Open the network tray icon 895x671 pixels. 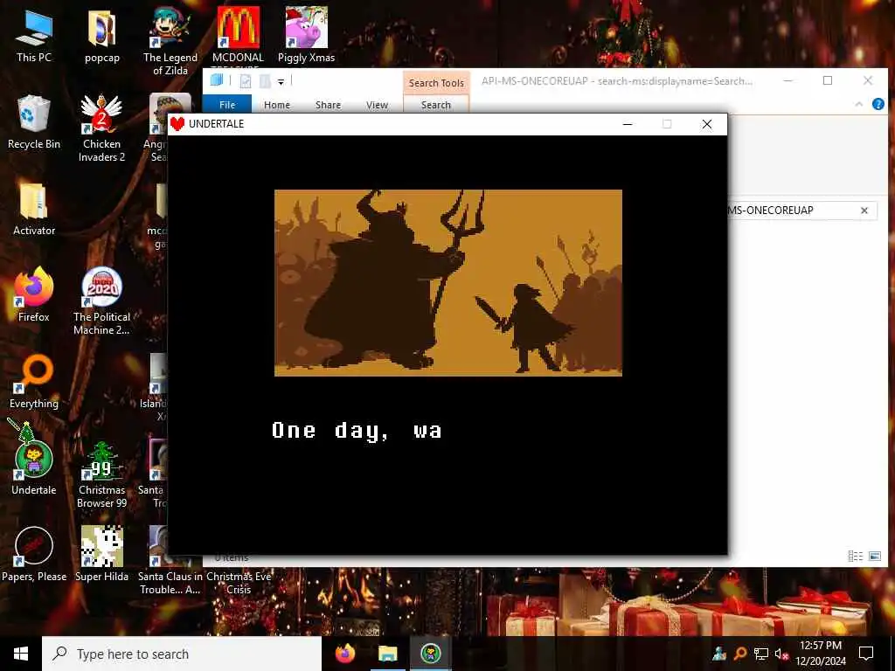coord(761,654)
